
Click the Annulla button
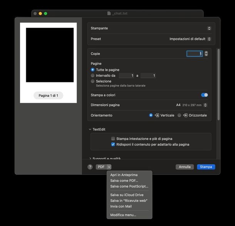pyautogui.click(x=185, y=167)
